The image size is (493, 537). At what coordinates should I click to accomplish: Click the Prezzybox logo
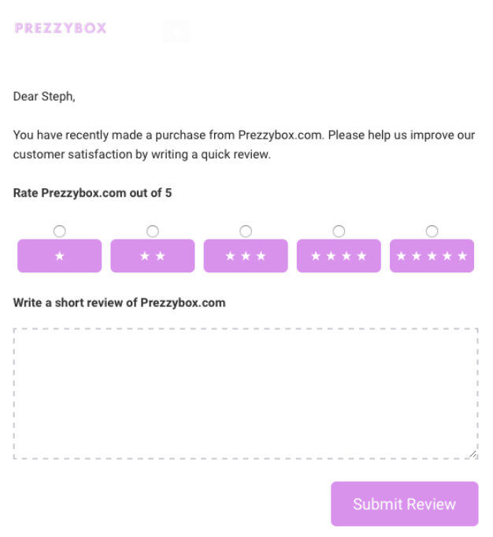(61, 28)
